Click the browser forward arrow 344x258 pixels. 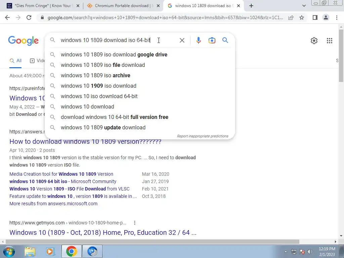18,17
